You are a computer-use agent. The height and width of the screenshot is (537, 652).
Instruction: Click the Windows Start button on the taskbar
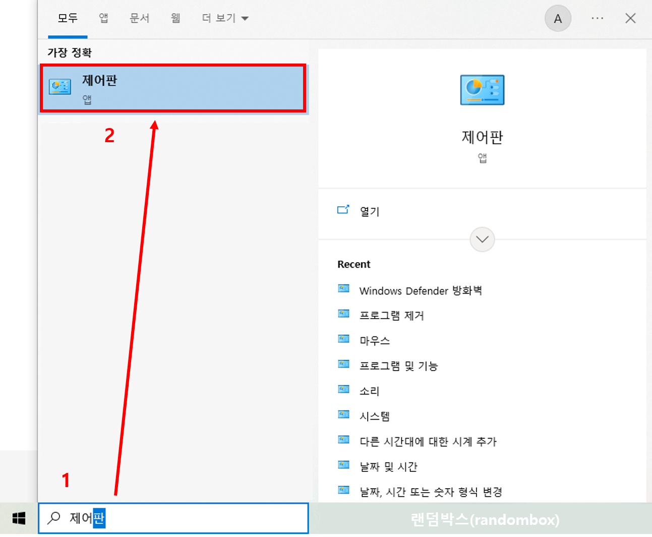[x=19, y=518]
